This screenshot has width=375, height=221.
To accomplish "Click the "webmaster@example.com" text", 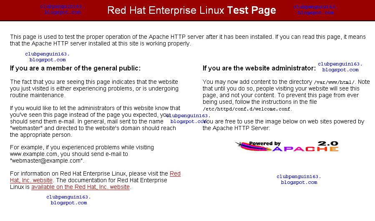I will [46, 161].
